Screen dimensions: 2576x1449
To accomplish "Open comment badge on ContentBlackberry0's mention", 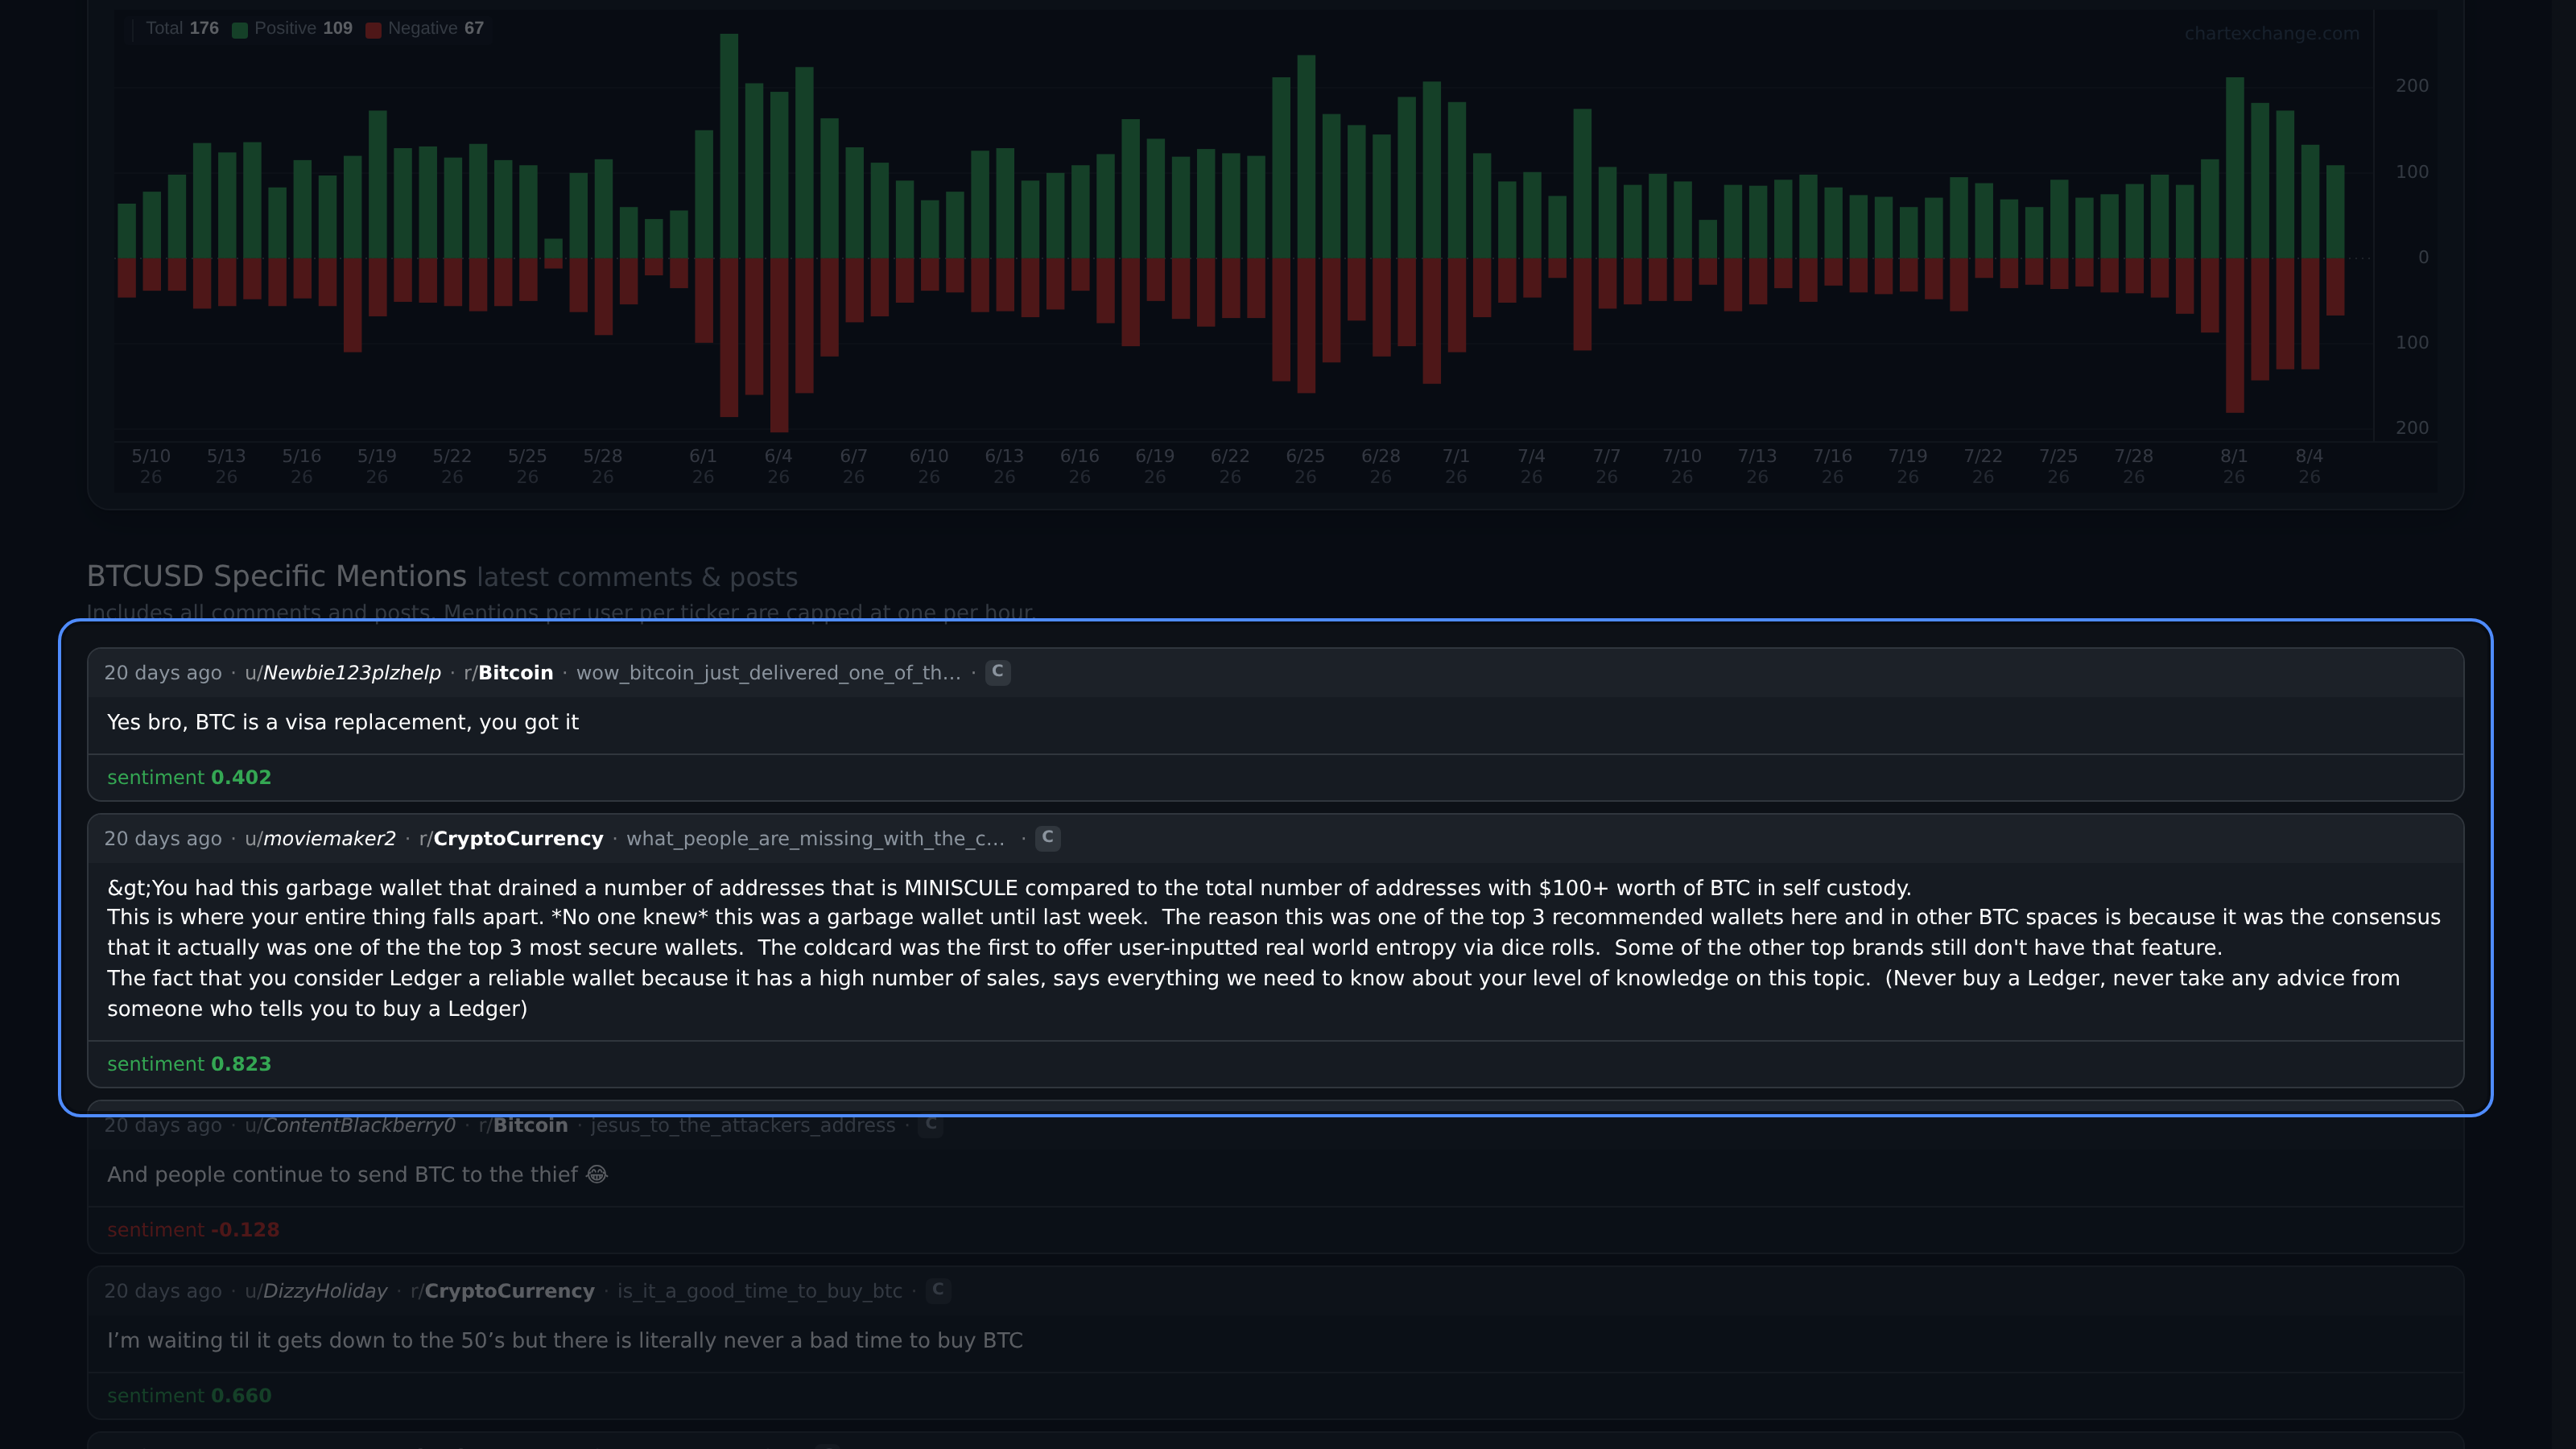I will (x=930, y=1124).
